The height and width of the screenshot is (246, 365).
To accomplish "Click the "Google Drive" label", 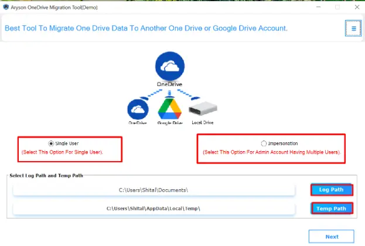I will 170,122.
